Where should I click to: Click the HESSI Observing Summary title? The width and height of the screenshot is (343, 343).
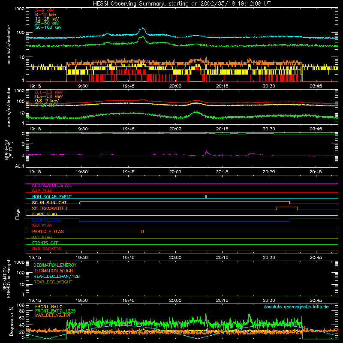tap(181, 4)
